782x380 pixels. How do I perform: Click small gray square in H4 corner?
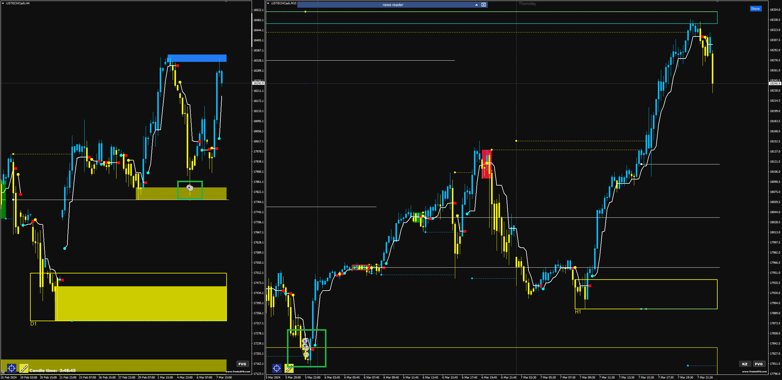[x=3, y=372]
